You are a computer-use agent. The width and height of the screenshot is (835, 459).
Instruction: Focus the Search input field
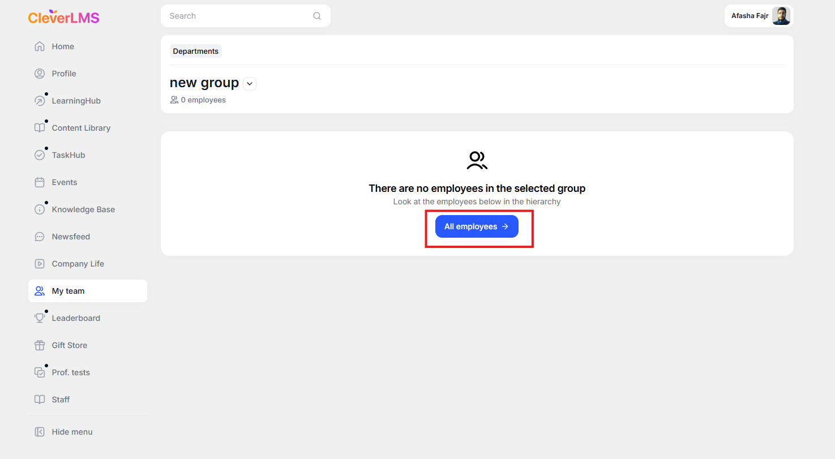coord(246,16)
